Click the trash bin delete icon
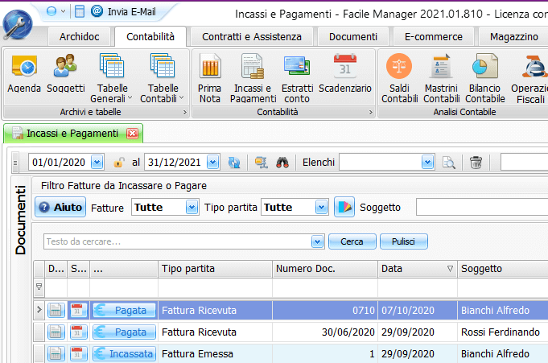The height and width of the screenshot is (363, 548). pos(476,163)
